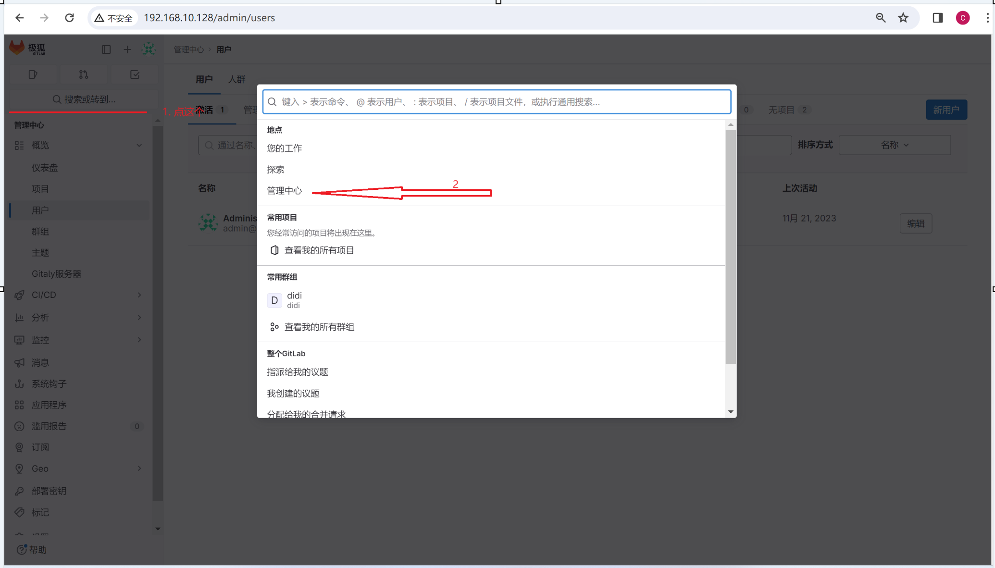Click the browser address bar URL
This screenshot has width=995, height=568.
click(x=210, y=18)
